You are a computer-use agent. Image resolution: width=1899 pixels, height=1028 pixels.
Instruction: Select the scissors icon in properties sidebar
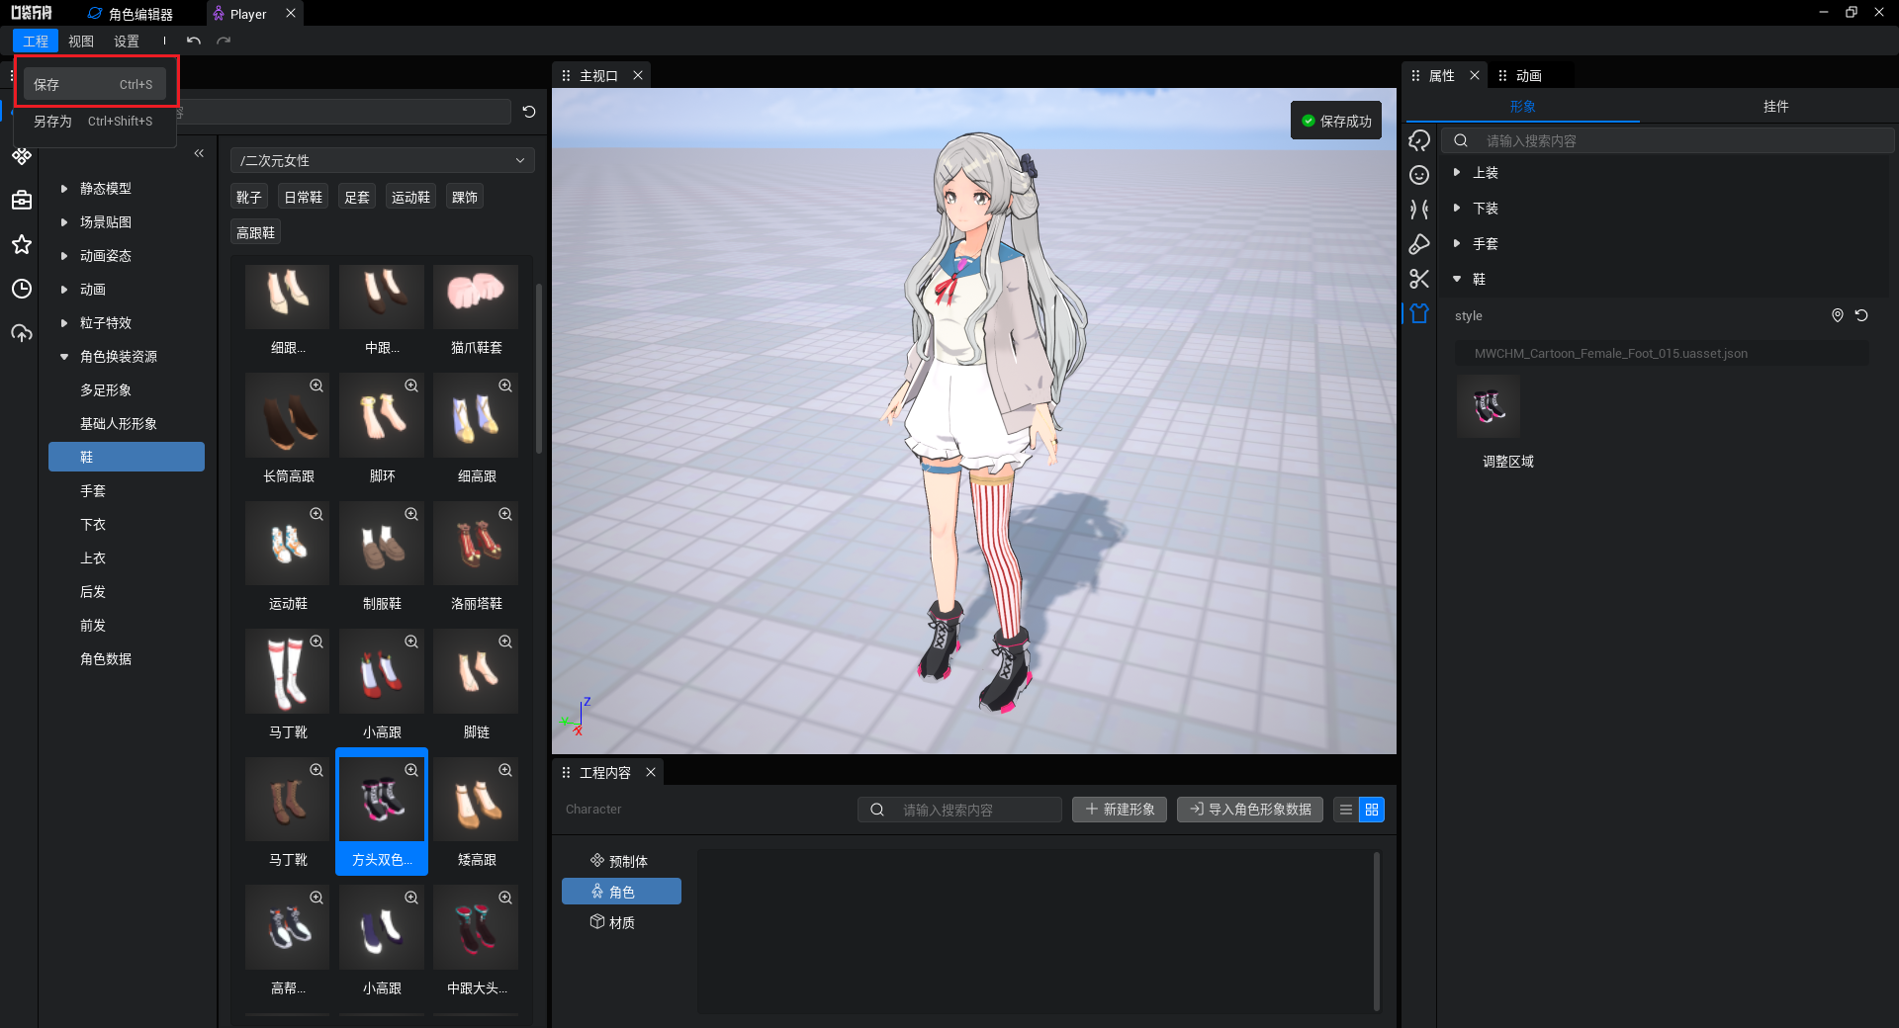pos(1419,279)
